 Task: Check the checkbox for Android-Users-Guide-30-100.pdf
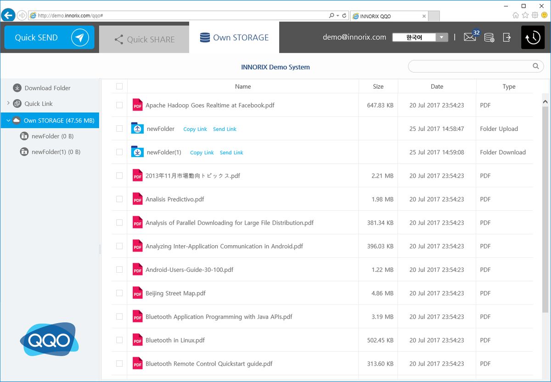click(x=119, y=270)
